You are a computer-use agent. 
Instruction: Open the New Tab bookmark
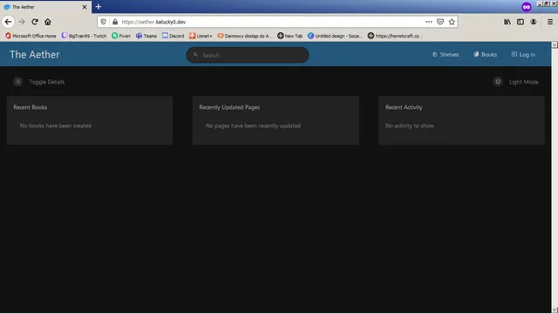coord(290,36)
